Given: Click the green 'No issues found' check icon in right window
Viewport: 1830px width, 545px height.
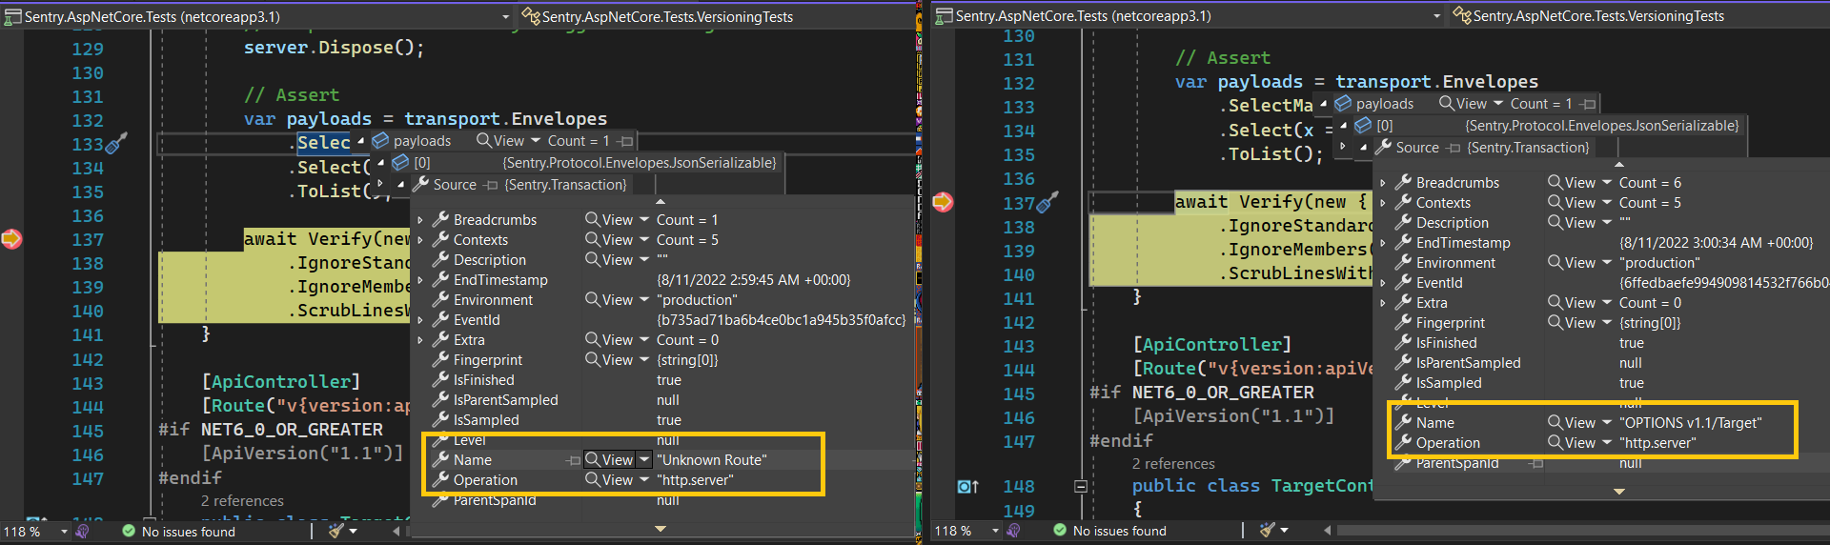Looking at the screenshot, I should pyautogui.click(x=1060, y=530).
